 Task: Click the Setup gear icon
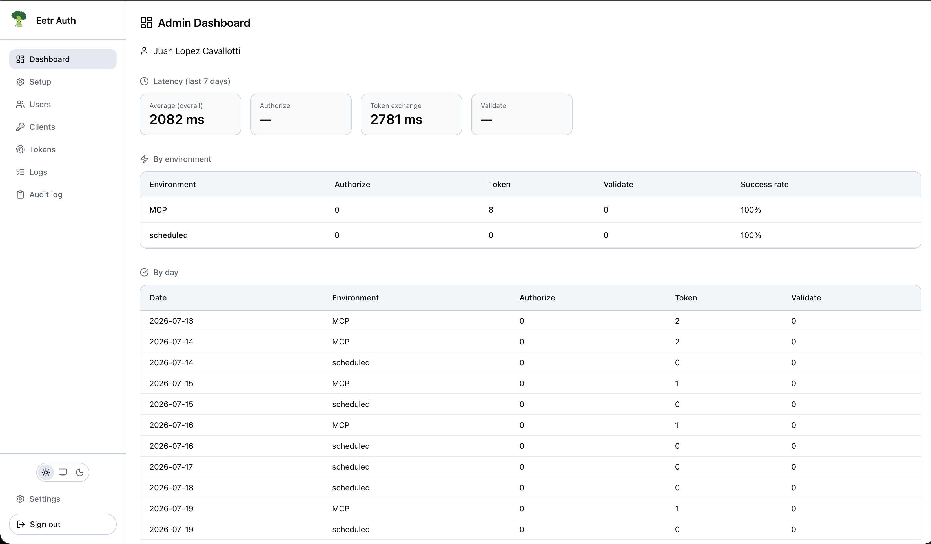[x=20, y=82]
